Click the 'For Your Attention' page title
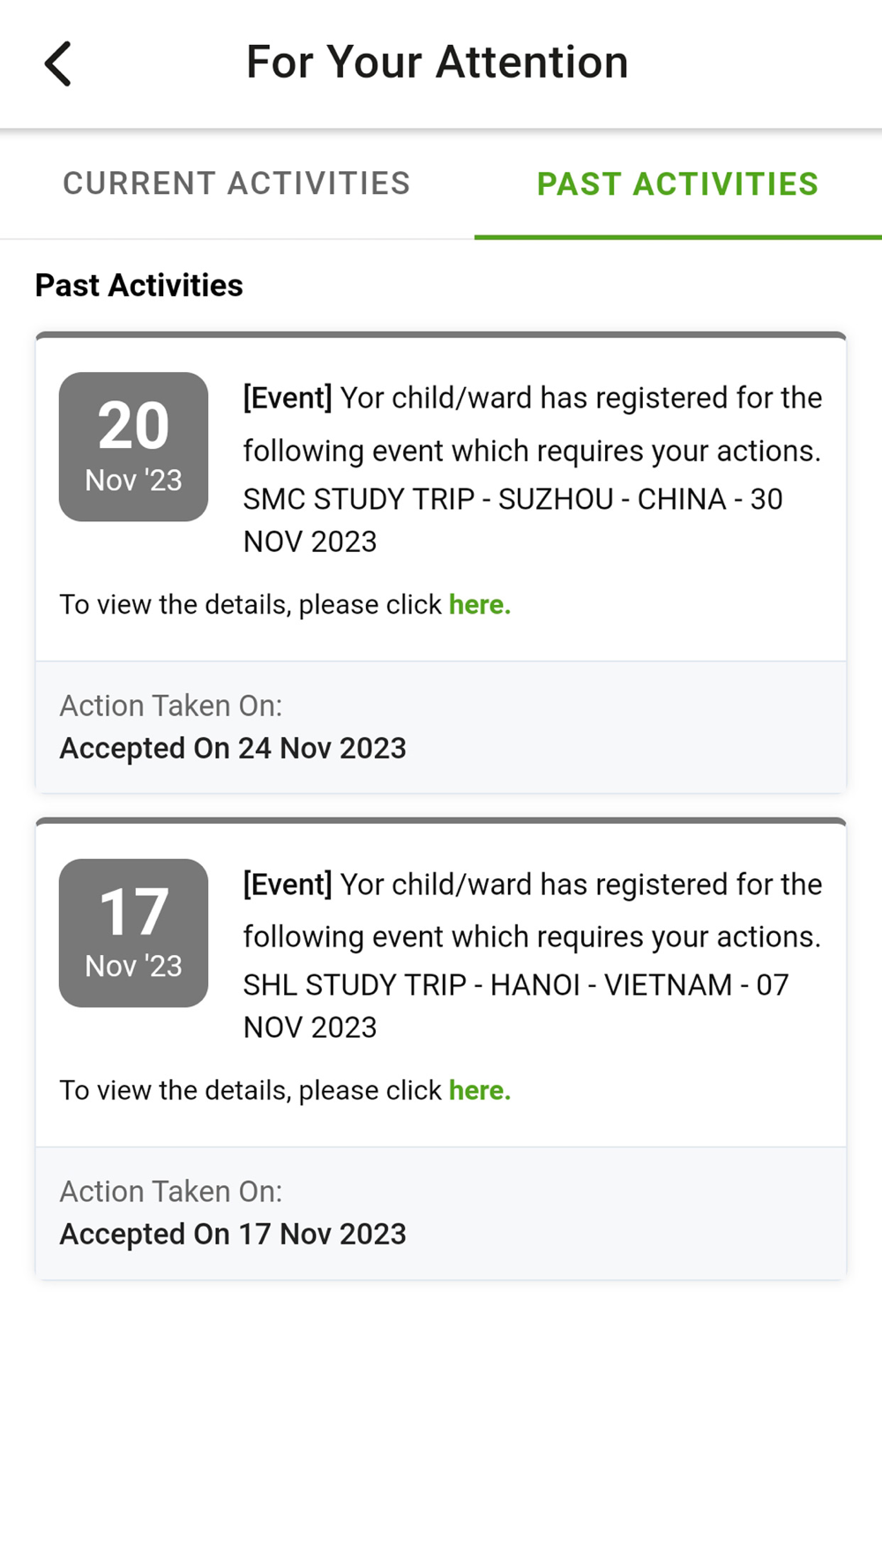The width and height of the screenshot is (882, 1568). click(437, 63)
